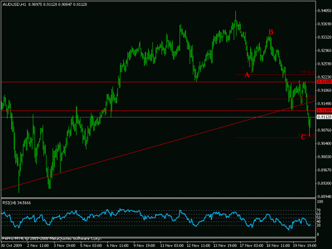Click the 3 Nov 19:00 time label
The height and width of the screenshot is (249, 332).
click(65, 246)
